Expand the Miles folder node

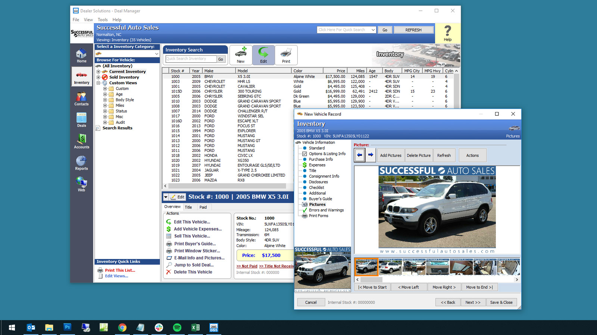105,105
